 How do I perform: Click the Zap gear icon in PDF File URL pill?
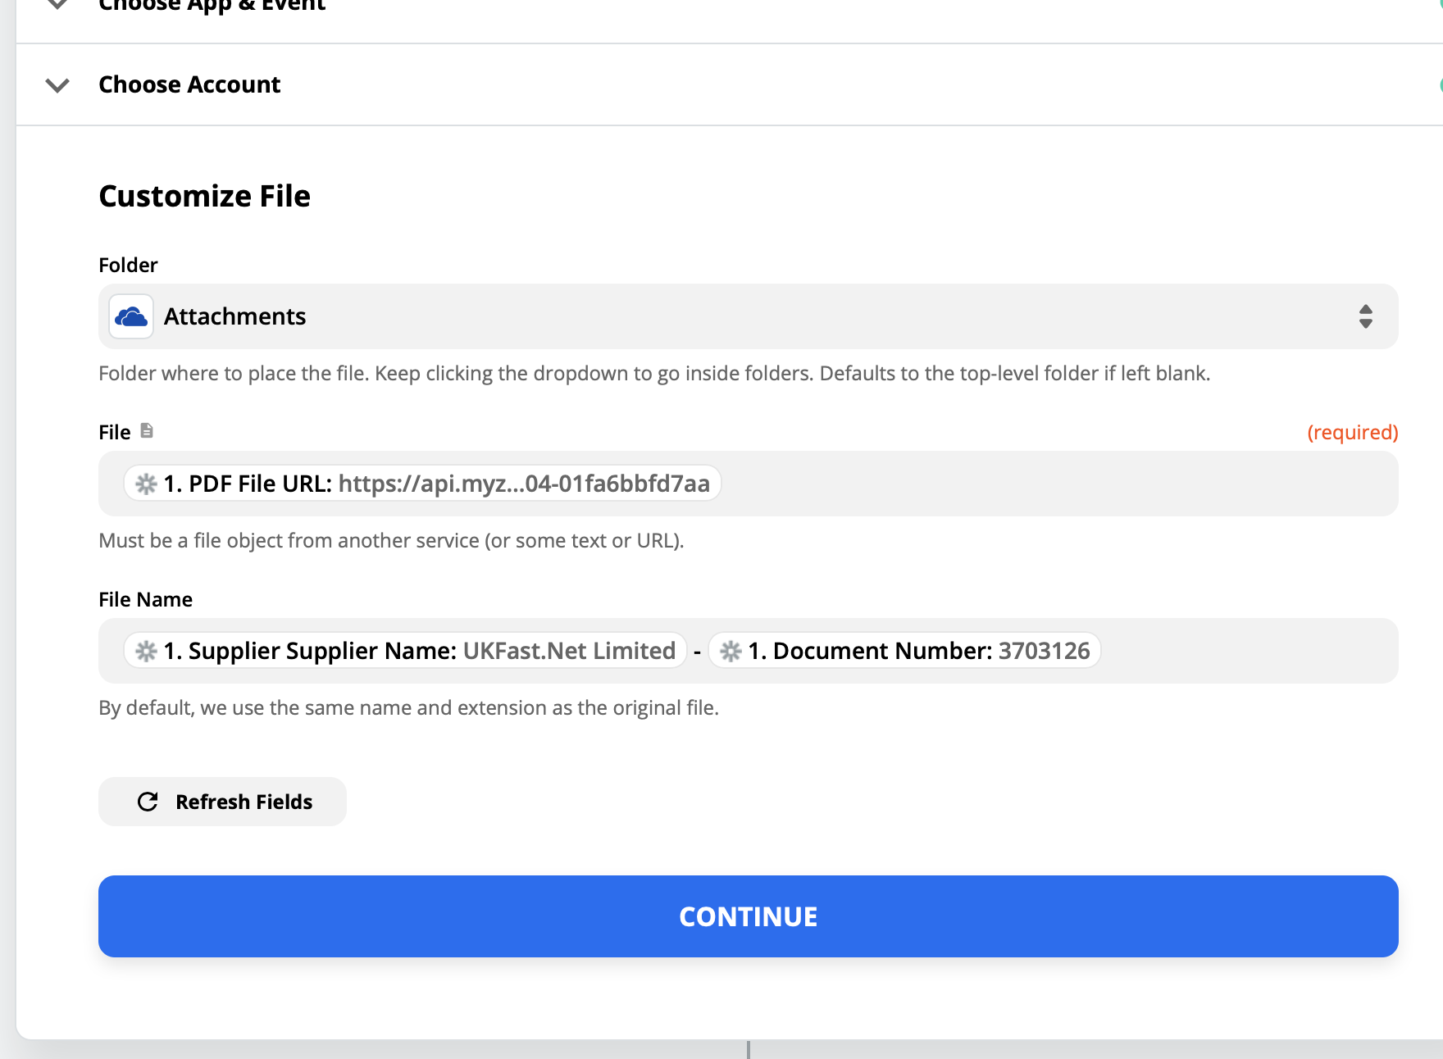tap(146, 484)
